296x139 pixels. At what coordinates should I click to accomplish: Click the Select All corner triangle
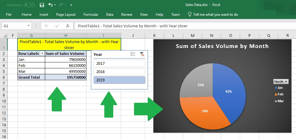tap(4, 35)
